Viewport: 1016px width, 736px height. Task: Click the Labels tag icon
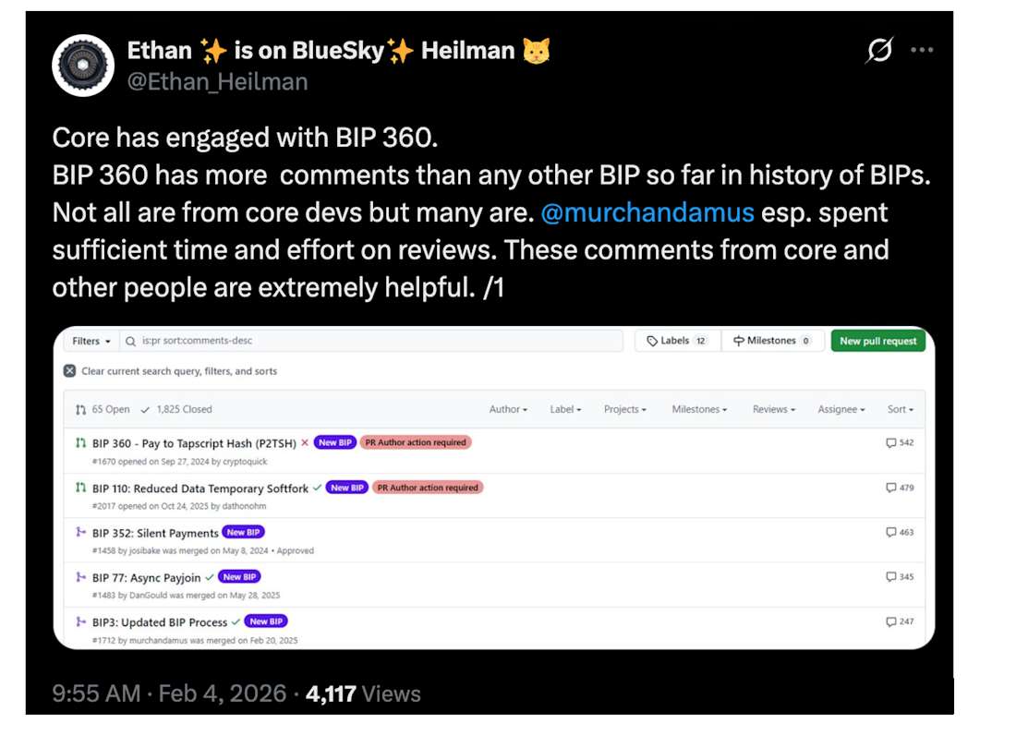point(652,341)
